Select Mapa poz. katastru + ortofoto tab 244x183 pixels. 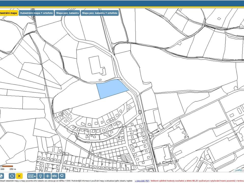(100, 13)
